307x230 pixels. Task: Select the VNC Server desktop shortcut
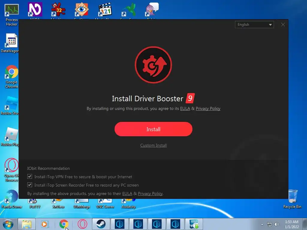[105, 204]
